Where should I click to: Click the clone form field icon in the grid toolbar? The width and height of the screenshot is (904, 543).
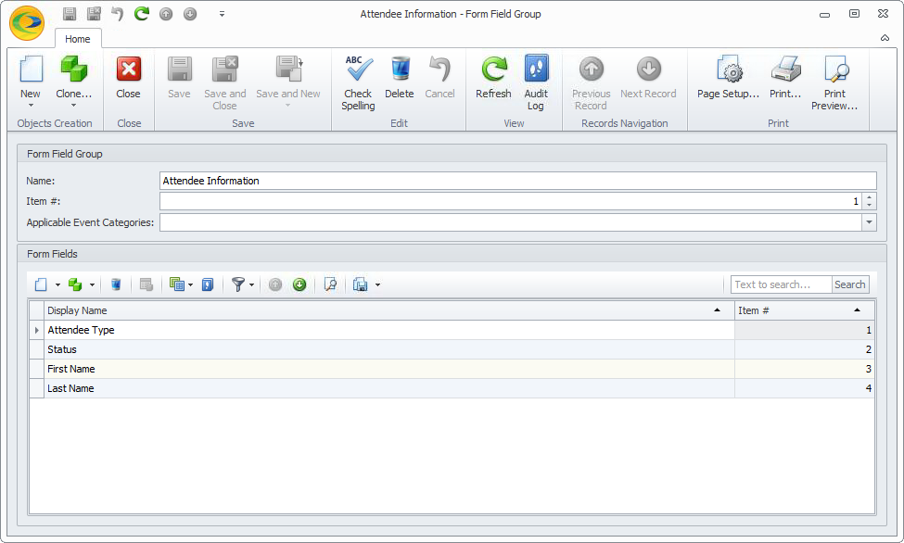tap(75, 284)
